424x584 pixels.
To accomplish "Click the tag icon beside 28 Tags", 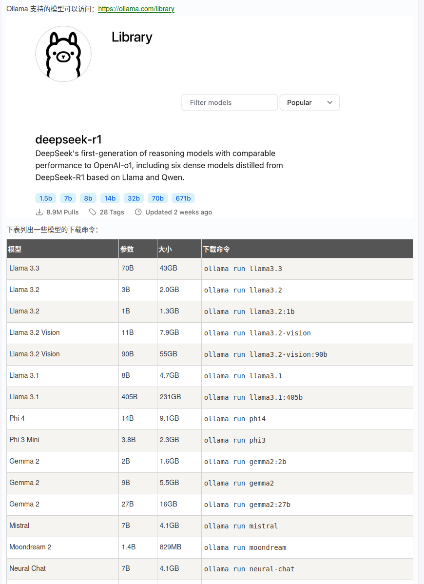I will pyautogui.click(x=93, y=212).
